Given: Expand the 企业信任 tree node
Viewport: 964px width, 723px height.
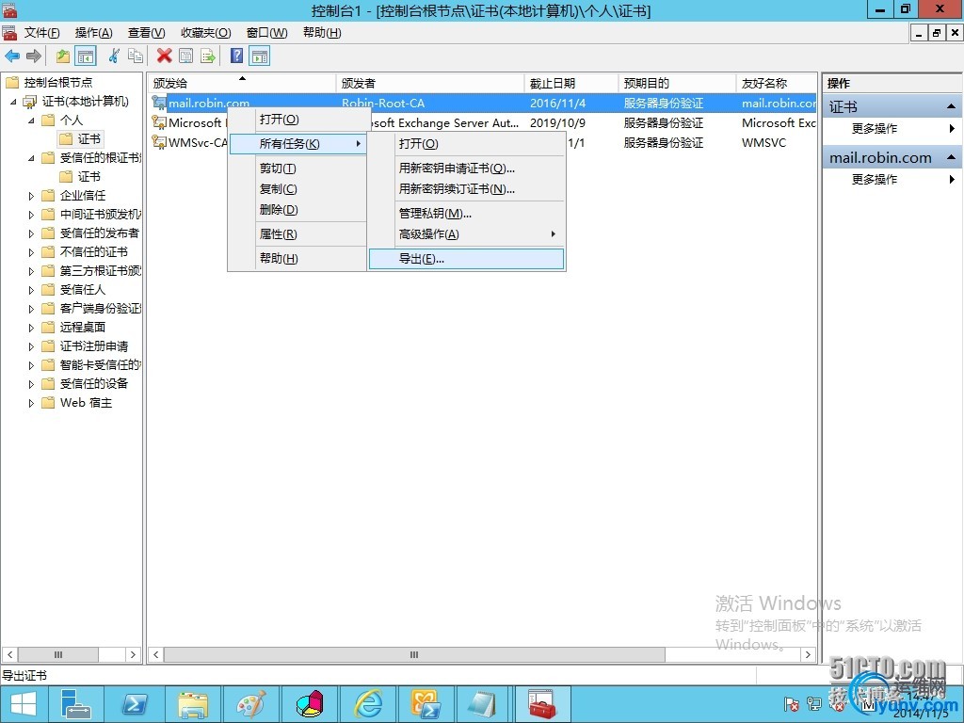Looking at the screenshot, I should click(x=31, y=196).
